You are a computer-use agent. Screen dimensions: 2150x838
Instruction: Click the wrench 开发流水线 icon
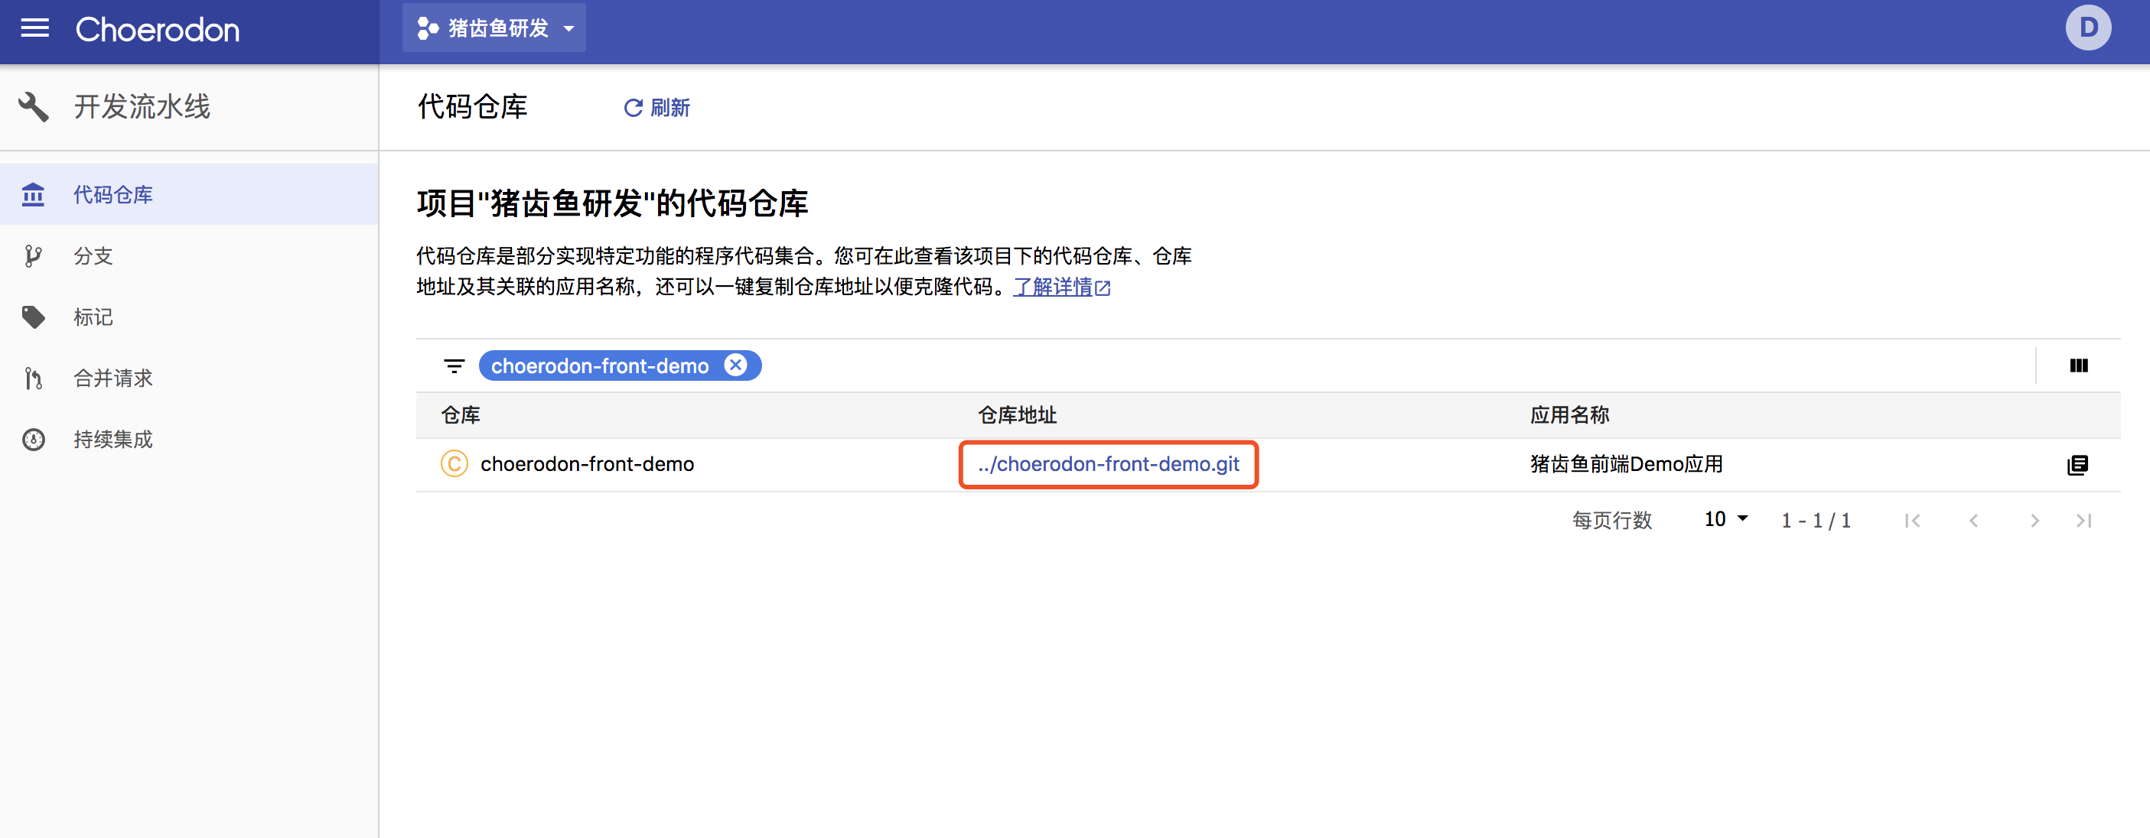click(34, 107)
